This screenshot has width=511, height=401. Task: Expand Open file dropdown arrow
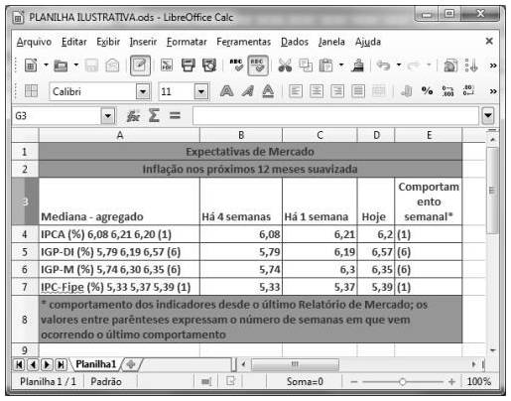tap(76, 65)
